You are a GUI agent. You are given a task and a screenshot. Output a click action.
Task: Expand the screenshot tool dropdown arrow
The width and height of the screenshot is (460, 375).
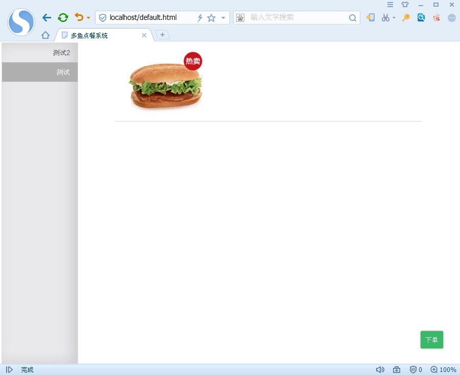pyautogui.click(x=394, y=18)
